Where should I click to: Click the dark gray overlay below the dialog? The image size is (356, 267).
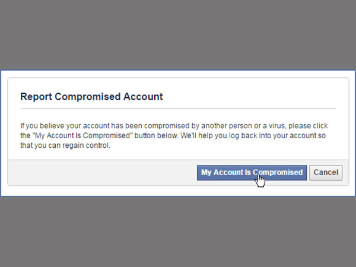[x=178, y=231]
